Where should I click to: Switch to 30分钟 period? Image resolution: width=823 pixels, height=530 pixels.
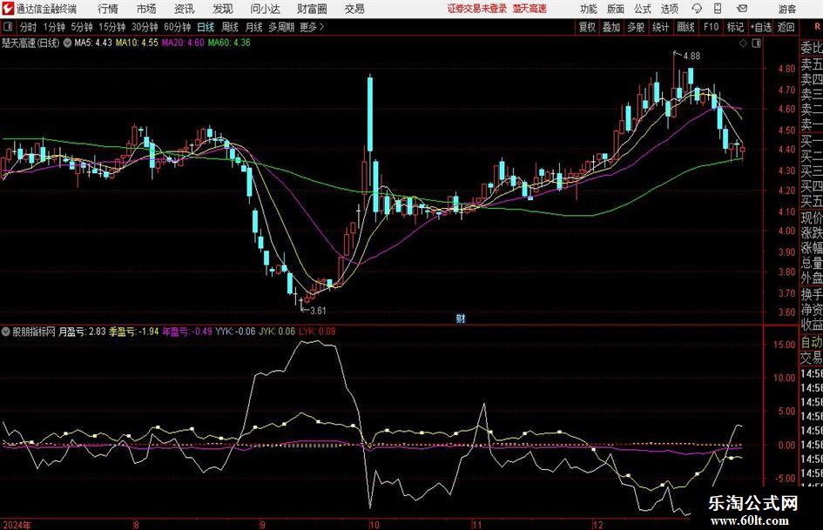pos(145,27)
